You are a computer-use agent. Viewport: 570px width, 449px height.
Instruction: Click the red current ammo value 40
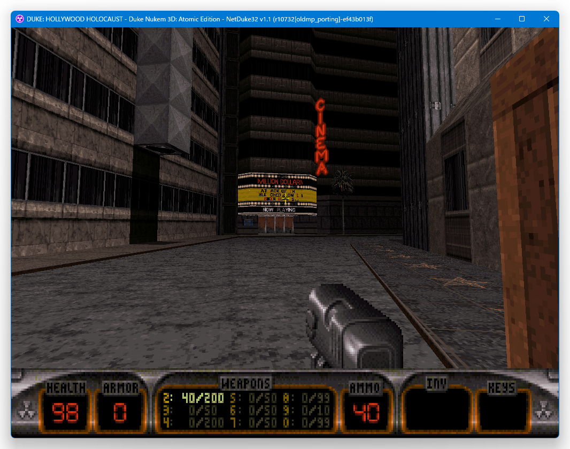[x=366, y=413]
